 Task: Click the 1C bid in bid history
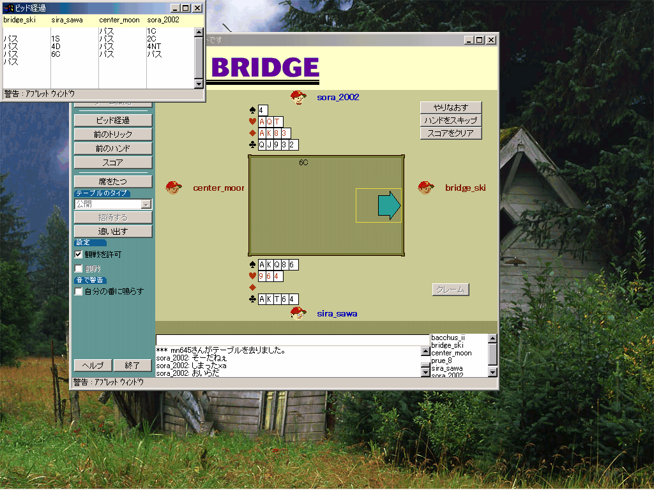pos(151,31)
